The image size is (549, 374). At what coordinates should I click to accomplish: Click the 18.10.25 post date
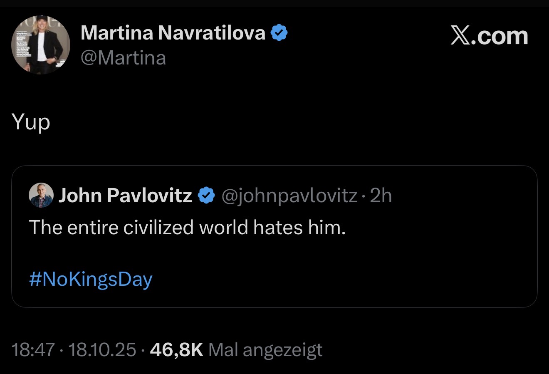(102, 350)
